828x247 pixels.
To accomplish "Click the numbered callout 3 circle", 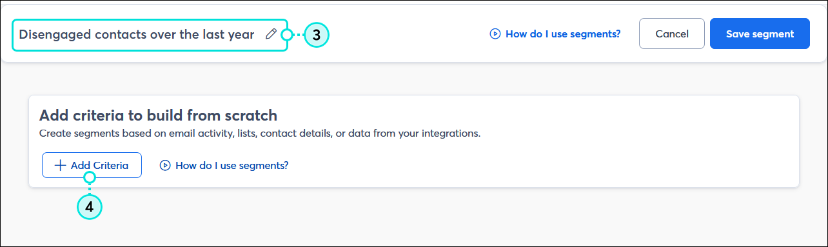I will point(316,35).
